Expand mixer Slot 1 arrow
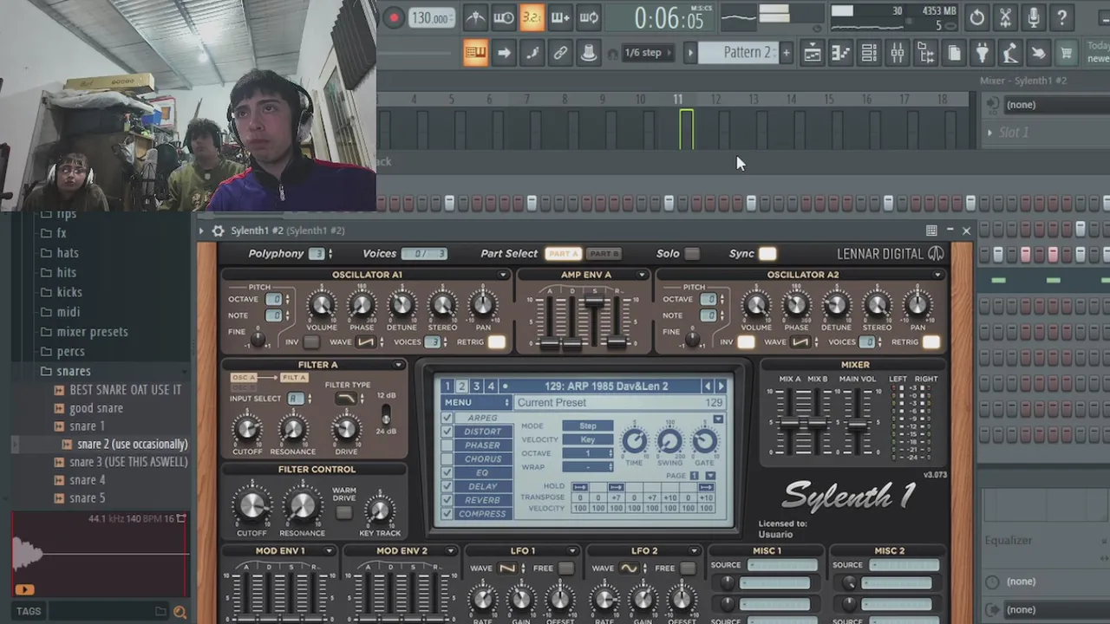Screen dimensions: 1110x624 tap(990, 133)
